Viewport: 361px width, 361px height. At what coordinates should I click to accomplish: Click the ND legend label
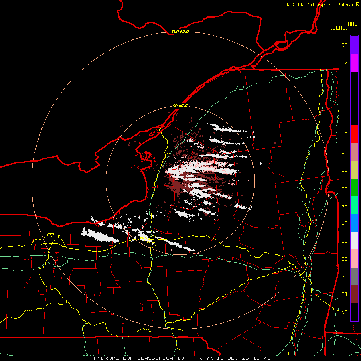344,312
